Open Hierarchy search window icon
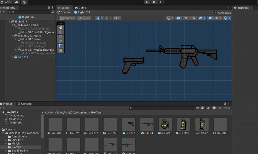Screen dimensions: 258x154 tap(53, 12)
